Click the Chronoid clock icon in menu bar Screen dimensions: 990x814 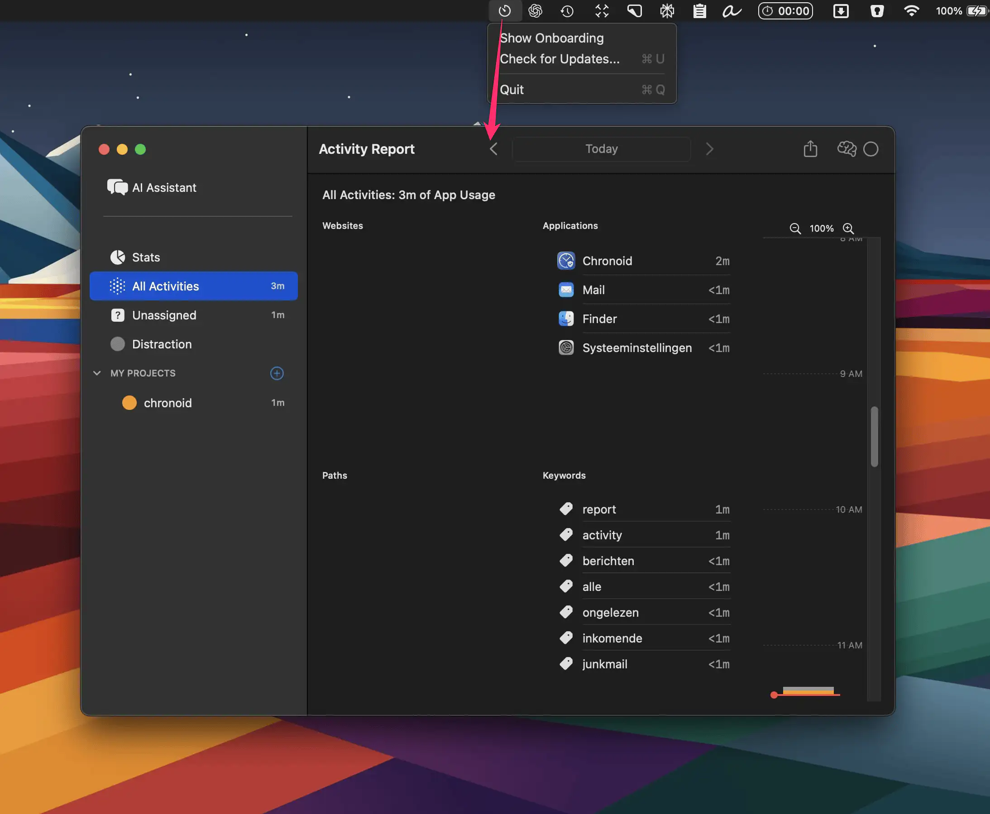point(505,11)
